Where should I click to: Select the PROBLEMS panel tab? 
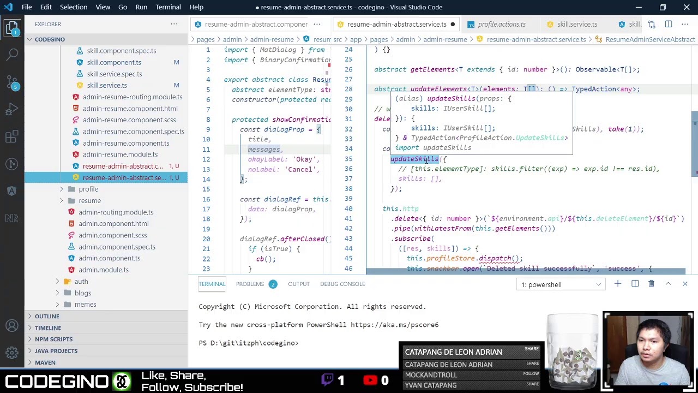(250, 284)
